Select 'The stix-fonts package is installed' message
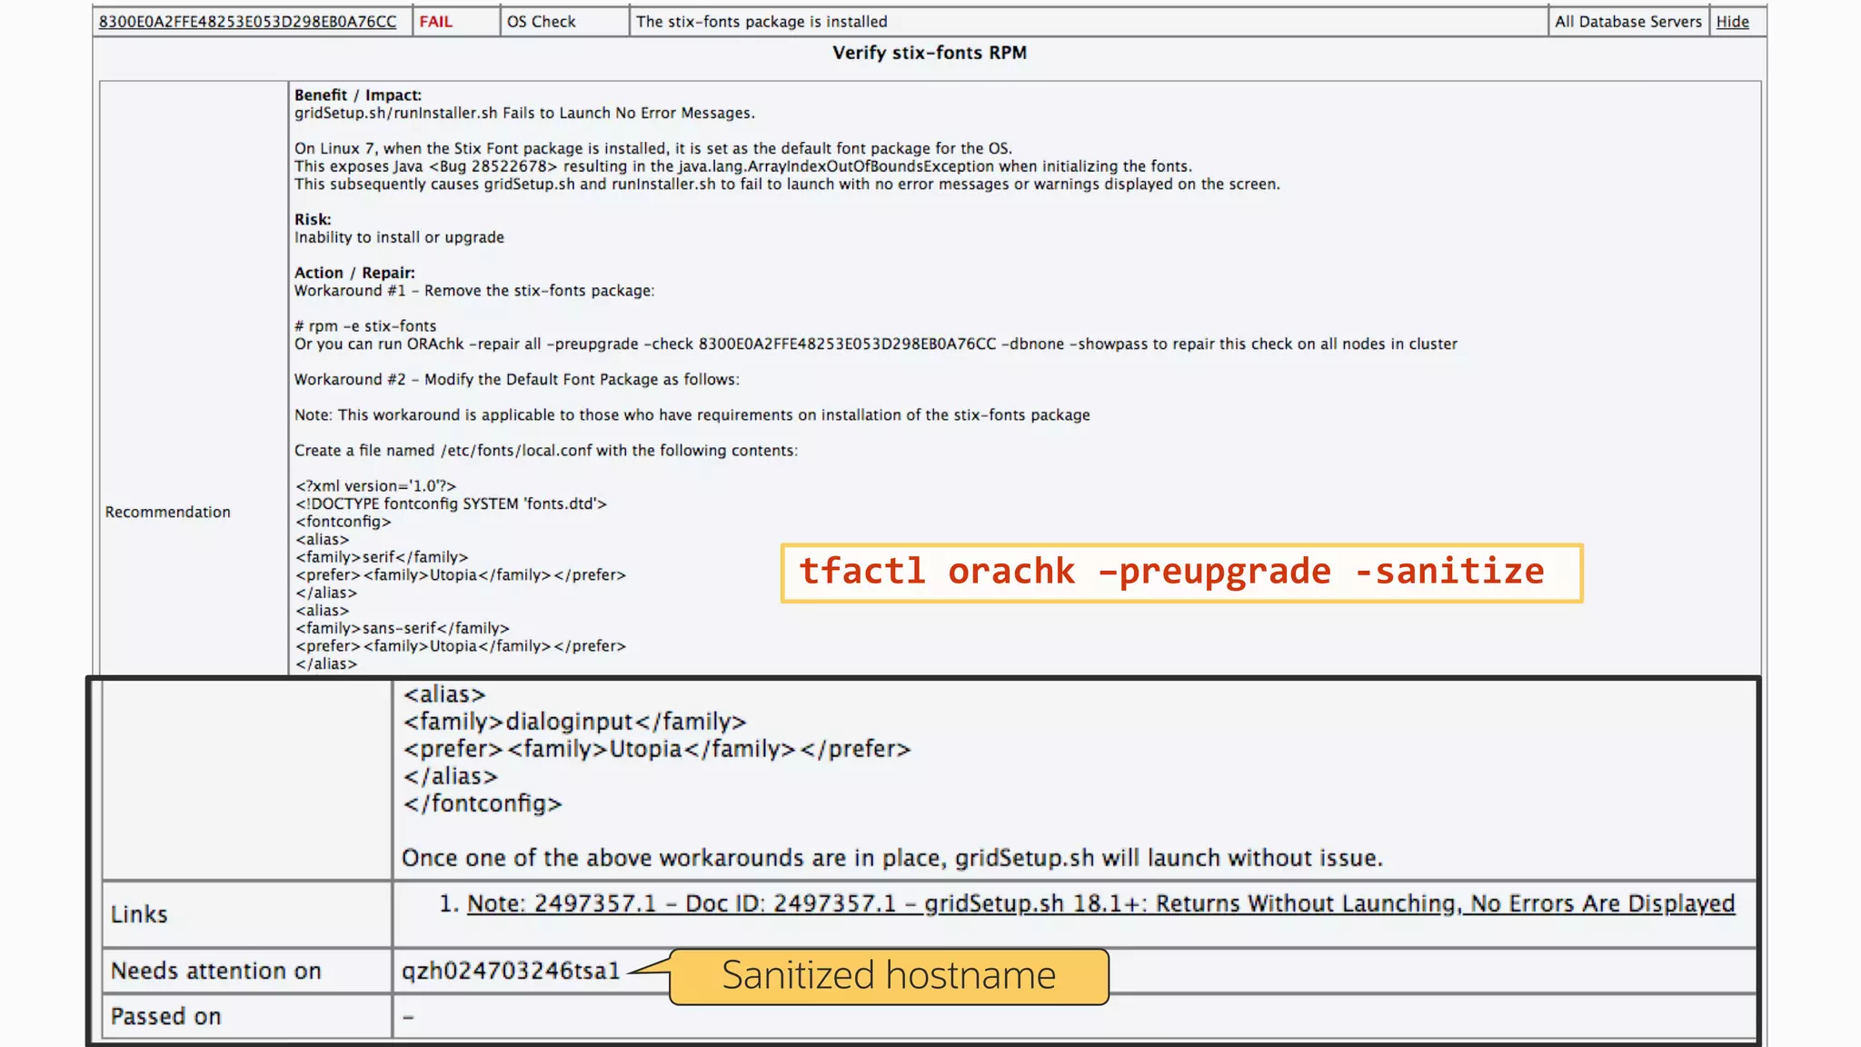 click(761, 21)
